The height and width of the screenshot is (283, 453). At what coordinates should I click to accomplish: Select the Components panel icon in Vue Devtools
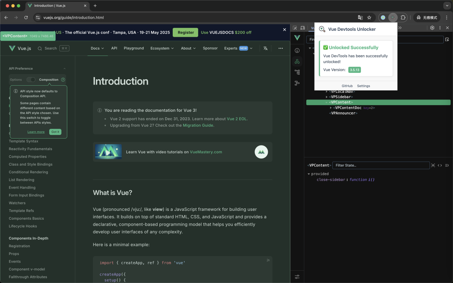pos(297,61)
